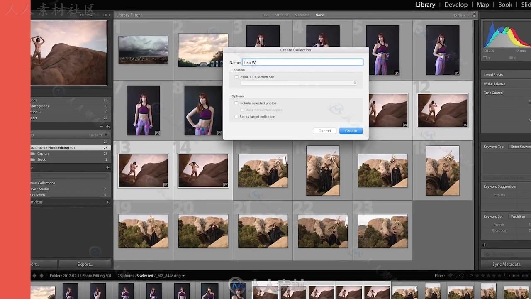The width and height of the screenshot is (531, 299).
Task: Switch to the Library module
Action: (x=425, y=5)
